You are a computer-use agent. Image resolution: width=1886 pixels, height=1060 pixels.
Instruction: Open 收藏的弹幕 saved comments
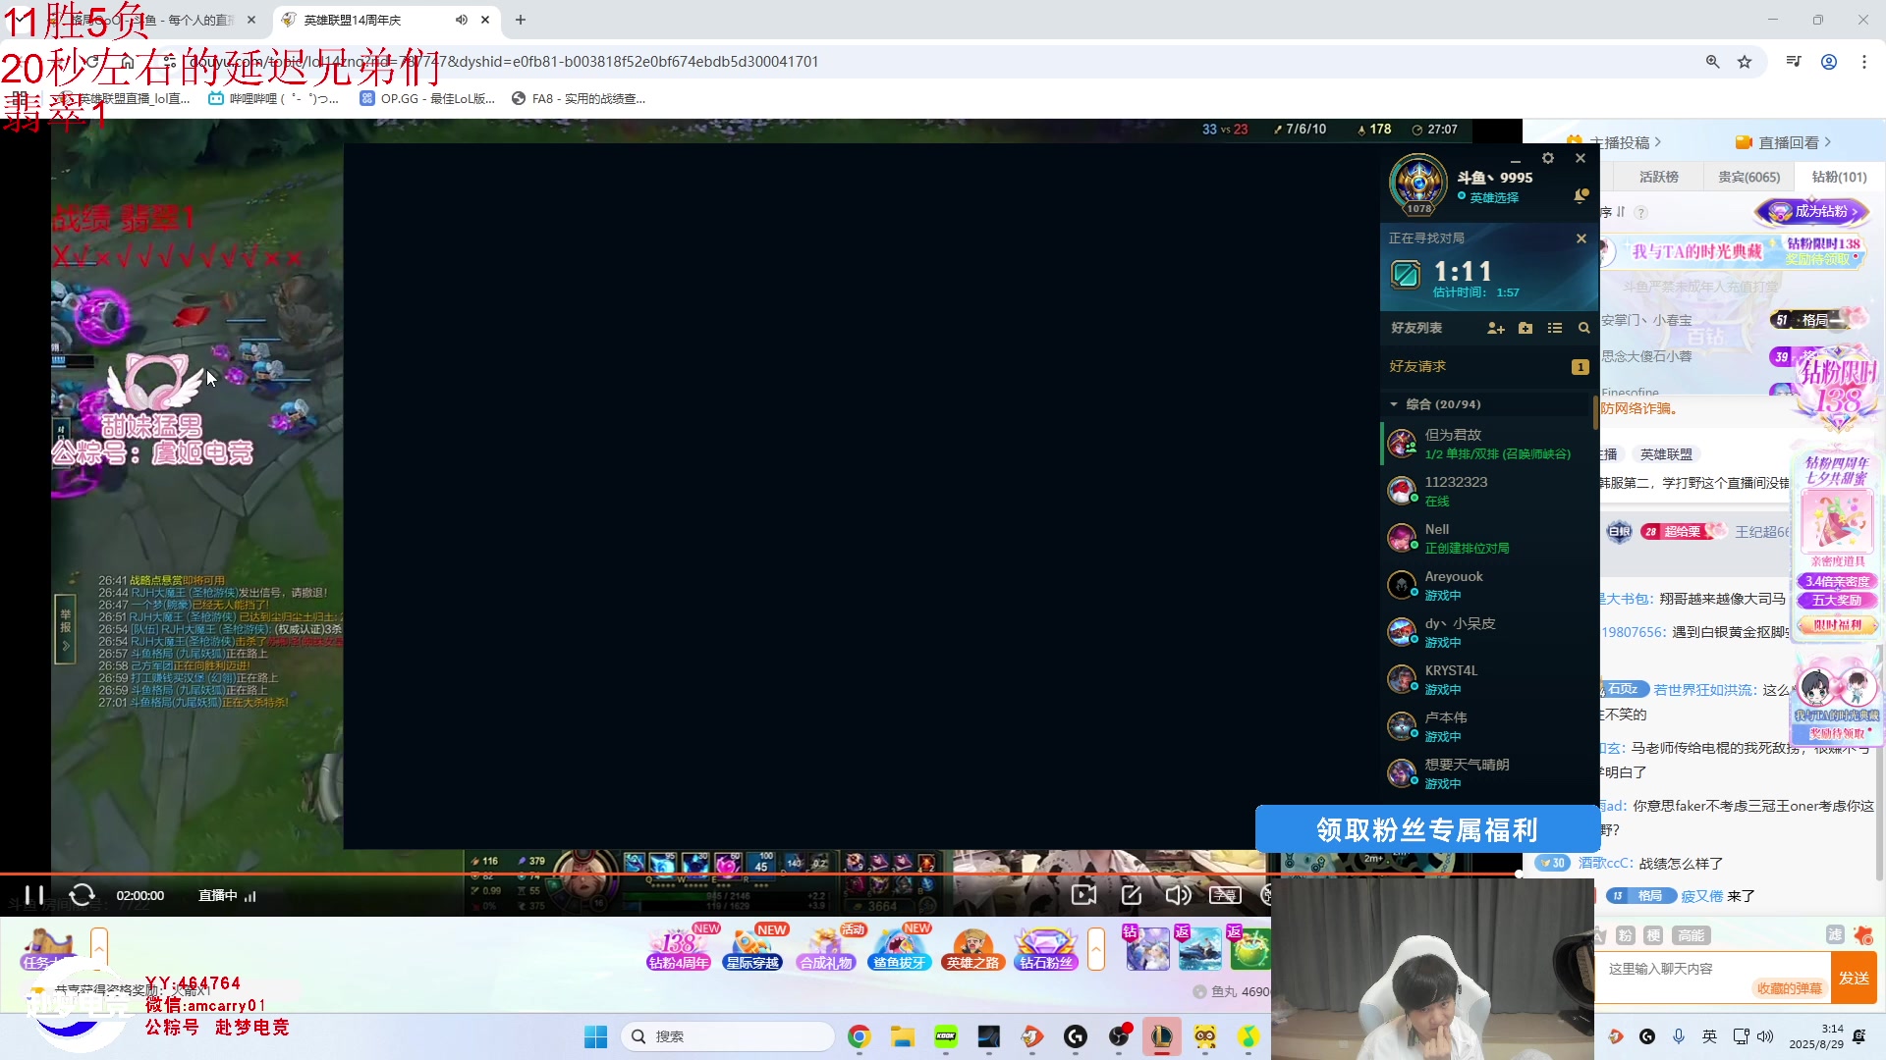pos(1789,988)
